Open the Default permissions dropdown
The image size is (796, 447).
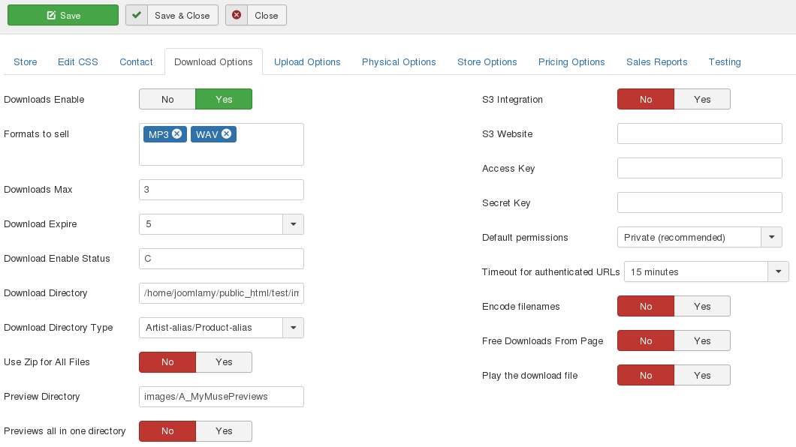click(771, 238)
